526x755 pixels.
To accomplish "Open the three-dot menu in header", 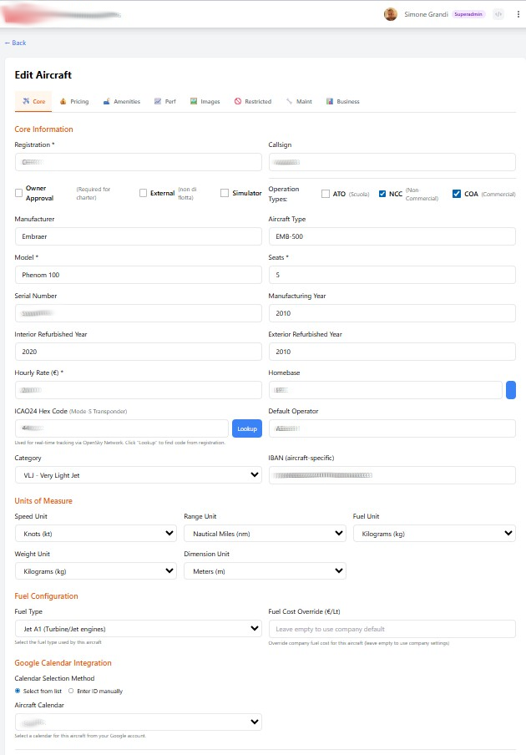I will point(518,14).
